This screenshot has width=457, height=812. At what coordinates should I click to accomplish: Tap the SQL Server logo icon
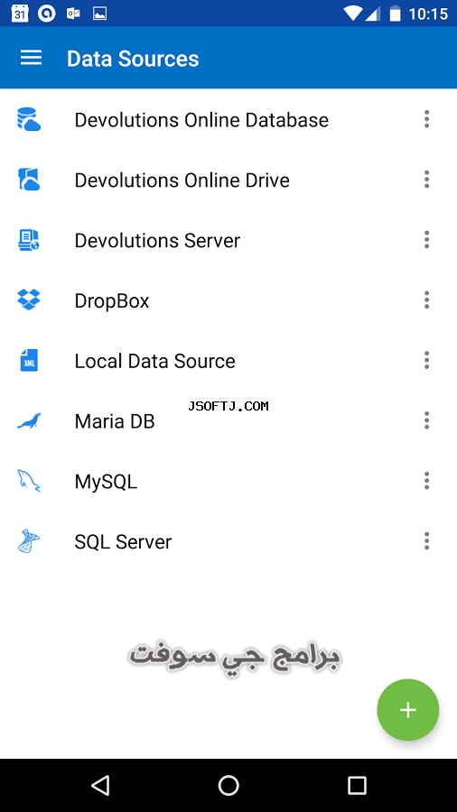point(29,541)
